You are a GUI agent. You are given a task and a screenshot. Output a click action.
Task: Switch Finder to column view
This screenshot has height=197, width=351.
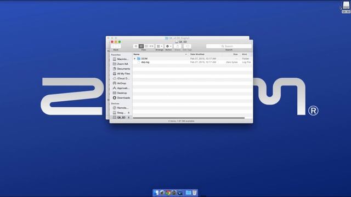[x=146, y=46]
